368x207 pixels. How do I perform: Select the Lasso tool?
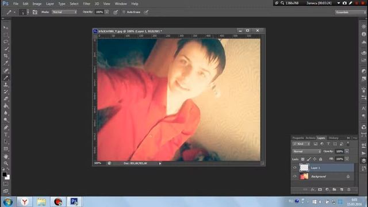pyautogui.click(x=6, y=42)
